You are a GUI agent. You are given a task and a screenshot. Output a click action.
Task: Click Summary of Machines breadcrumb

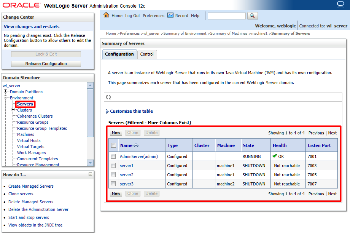click(229, 33)
